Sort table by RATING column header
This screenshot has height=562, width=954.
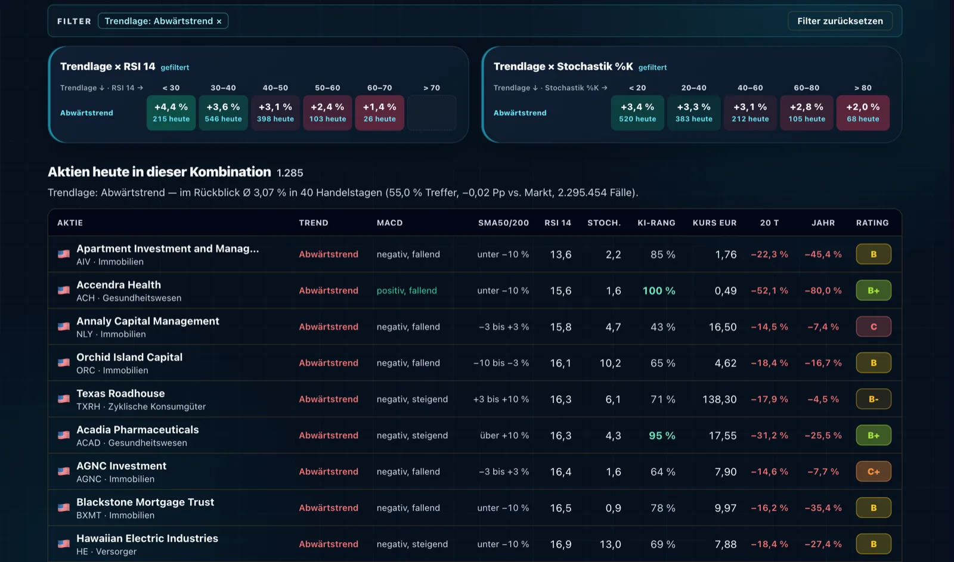pos(872,223)
